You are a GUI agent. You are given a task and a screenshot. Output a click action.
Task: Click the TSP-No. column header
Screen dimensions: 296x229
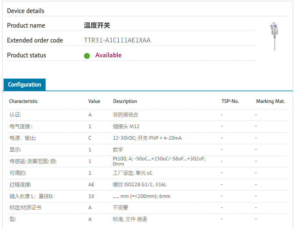230,101
